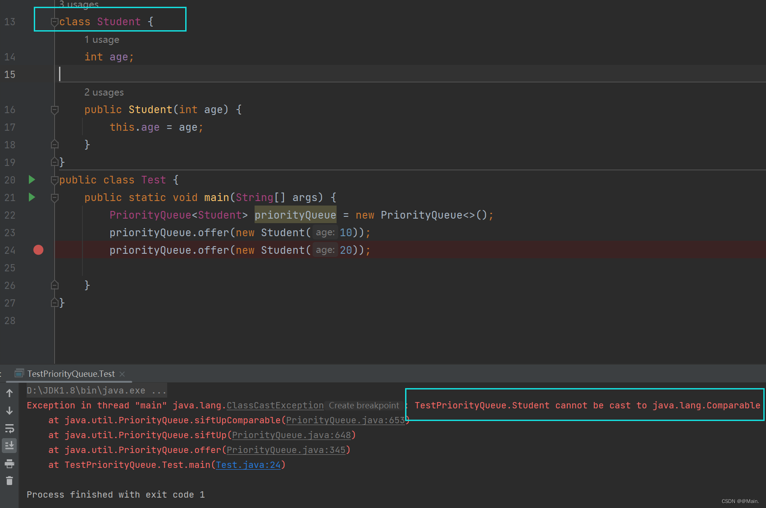Click the run configuration icon on the run tab

pyautogui.click(x=19, y=373)
